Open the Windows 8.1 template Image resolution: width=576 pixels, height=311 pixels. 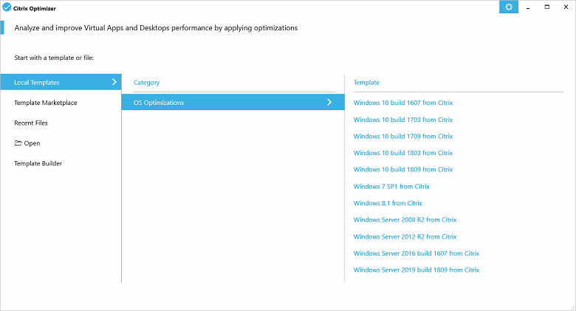click(x=388, y=203)
